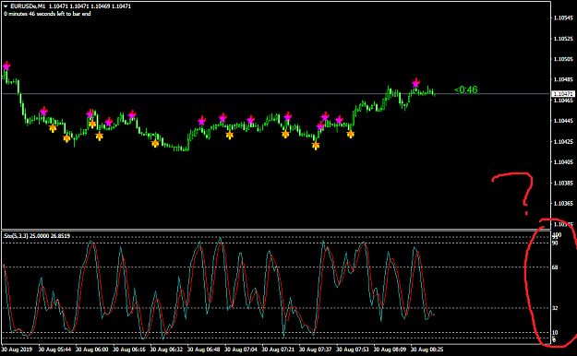
Task: Click the '30 Aug 07:53' time label
Action: coord(352,350)
